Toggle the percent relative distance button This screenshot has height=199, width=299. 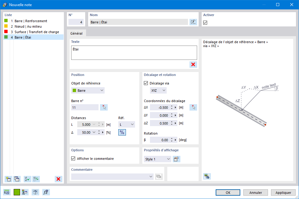[122, 132]
